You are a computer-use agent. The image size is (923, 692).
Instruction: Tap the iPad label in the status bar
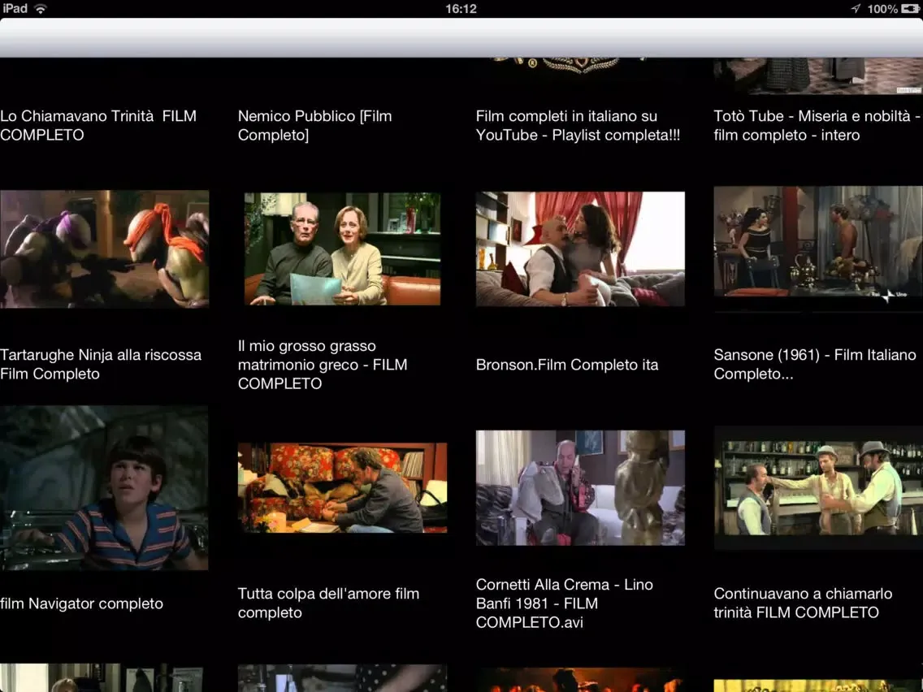15,8
